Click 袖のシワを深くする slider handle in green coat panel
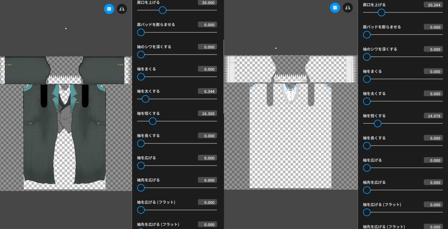 point(141,55)
